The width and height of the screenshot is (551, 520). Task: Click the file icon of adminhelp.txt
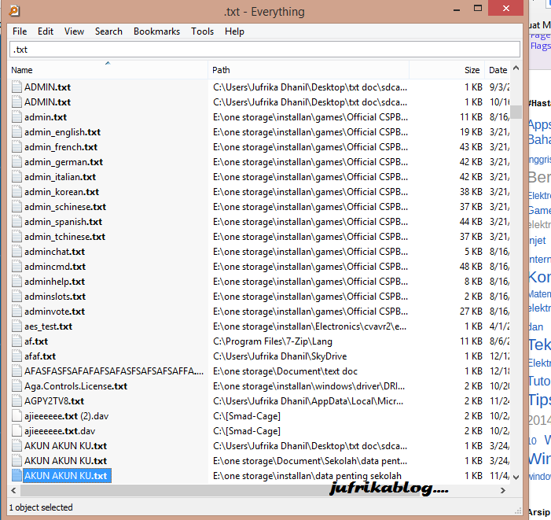17,282
